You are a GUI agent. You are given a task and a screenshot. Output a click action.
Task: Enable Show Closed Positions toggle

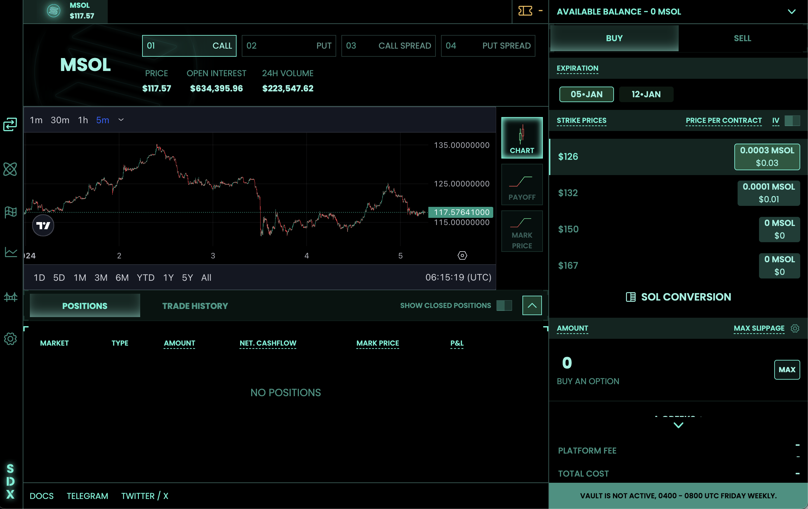pos(504,305)
